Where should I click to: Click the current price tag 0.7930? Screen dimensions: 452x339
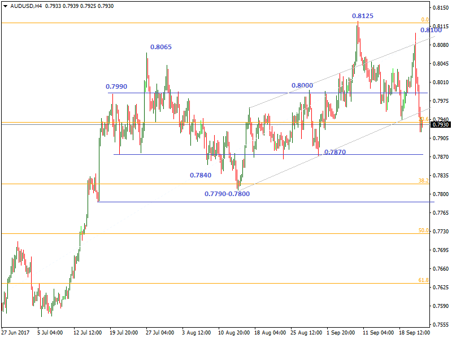440,124
